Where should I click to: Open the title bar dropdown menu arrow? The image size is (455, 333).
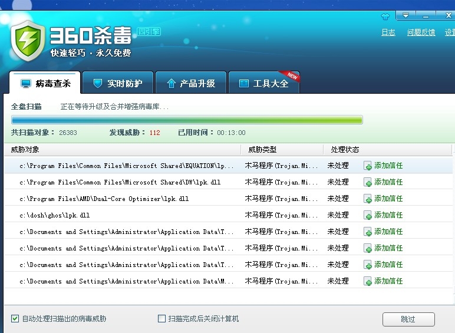pos(405,15)
